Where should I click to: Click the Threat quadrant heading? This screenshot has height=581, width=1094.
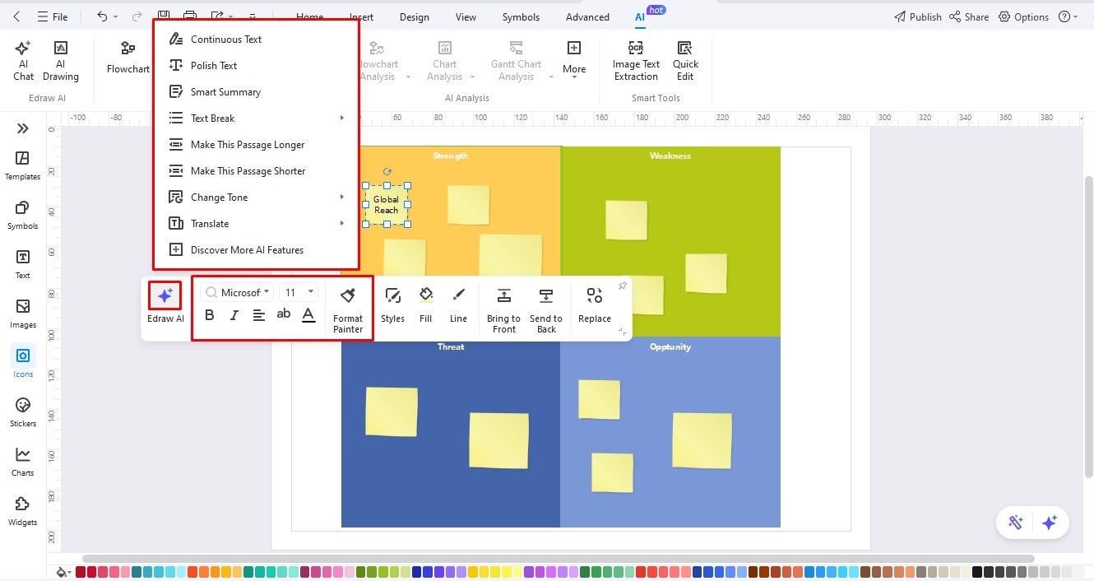451,346
